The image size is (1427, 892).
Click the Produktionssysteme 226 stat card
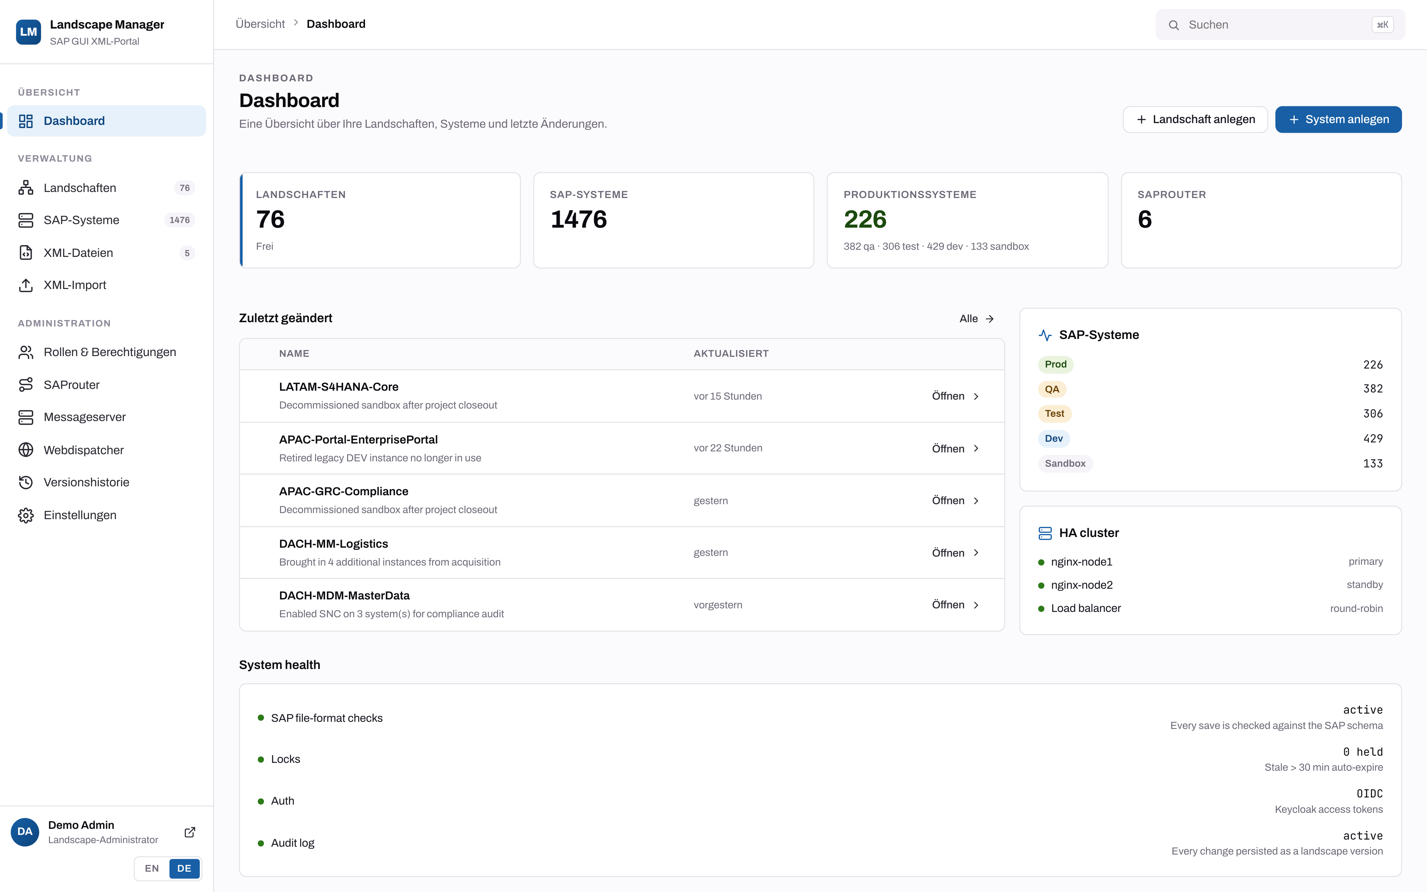click(x=967, y=221)
